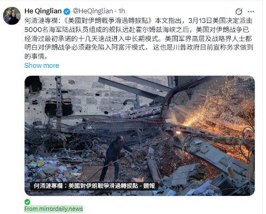Click the @HeQinglian handle
The height and width of the screenshot is (214, 266).
tap(93, 11)
